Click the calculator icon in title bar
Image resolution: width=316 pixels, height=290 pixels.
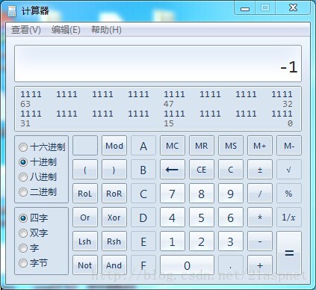[x=11, y=11]
